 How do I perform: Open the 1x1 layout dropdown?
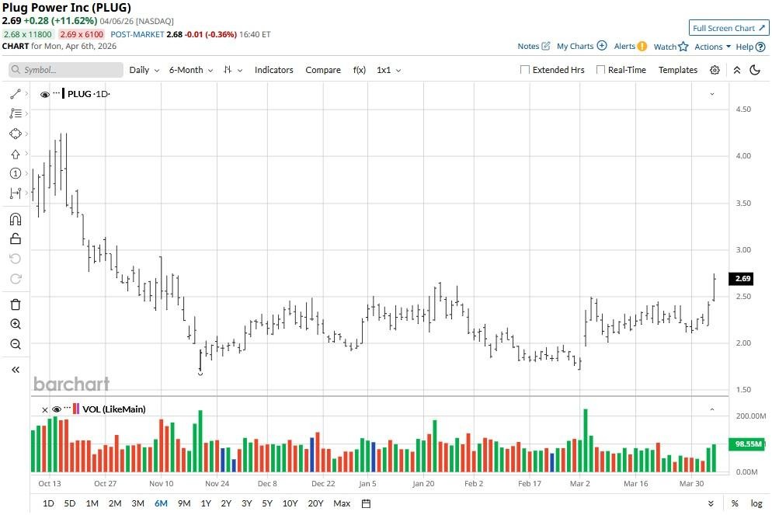(389, 70)
